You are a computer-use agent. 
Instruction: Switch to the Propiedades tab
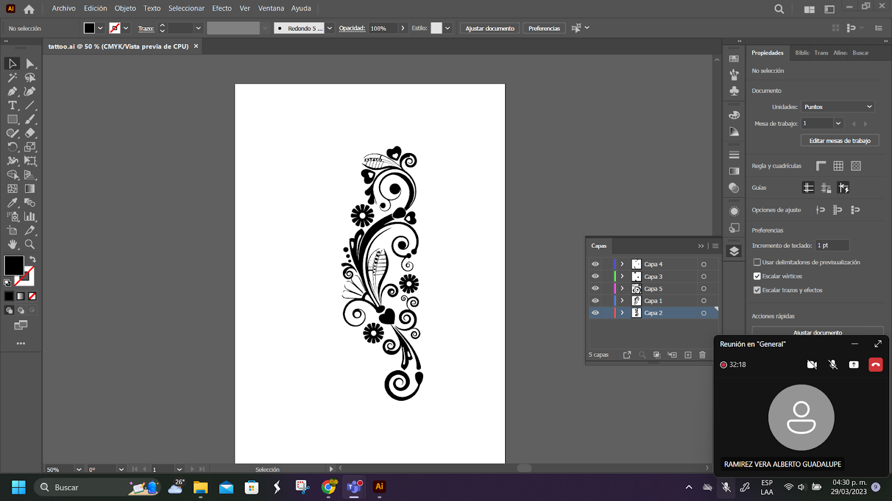tap(767, 53)
